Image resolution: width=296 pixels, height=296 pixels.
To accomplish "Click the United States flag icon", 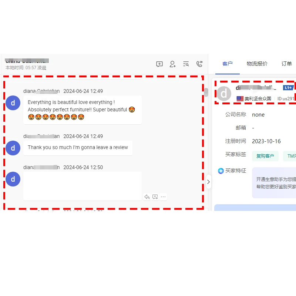I will pos(240,98).
